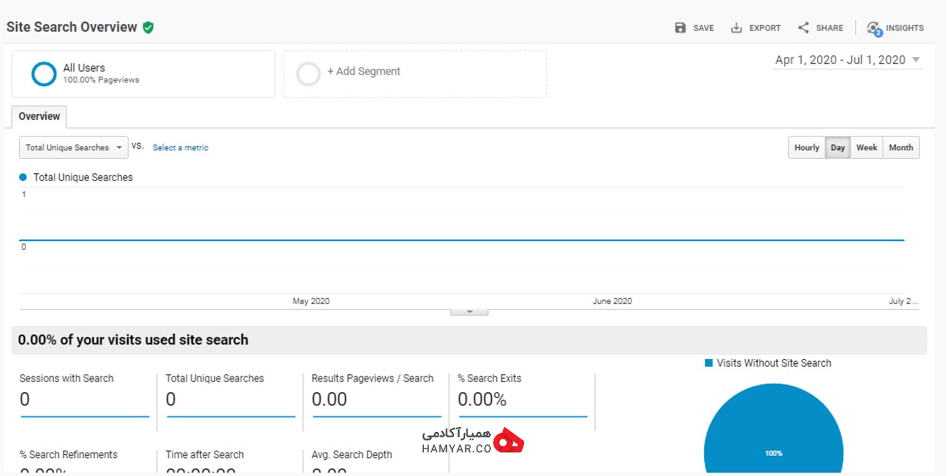Viewport: 947px width, 476px height.
Task: Click the Visits Without Site Search legend square
Action: (x=709, y=363)
